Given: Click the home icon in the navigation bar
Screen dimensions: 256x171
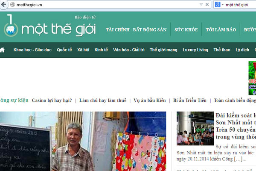Looking at the screenshot, I should pyautogui.click(x=3, y=50).
